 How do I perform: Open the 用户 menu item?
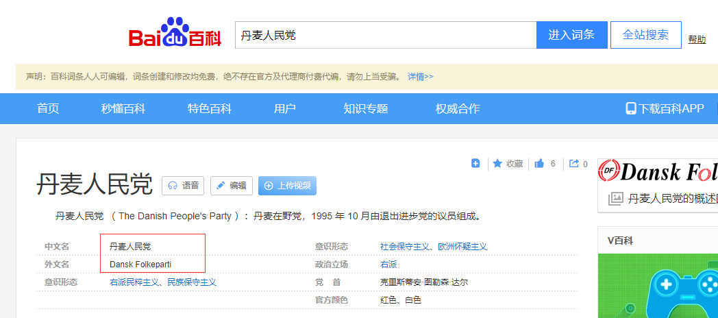point(285,108)
